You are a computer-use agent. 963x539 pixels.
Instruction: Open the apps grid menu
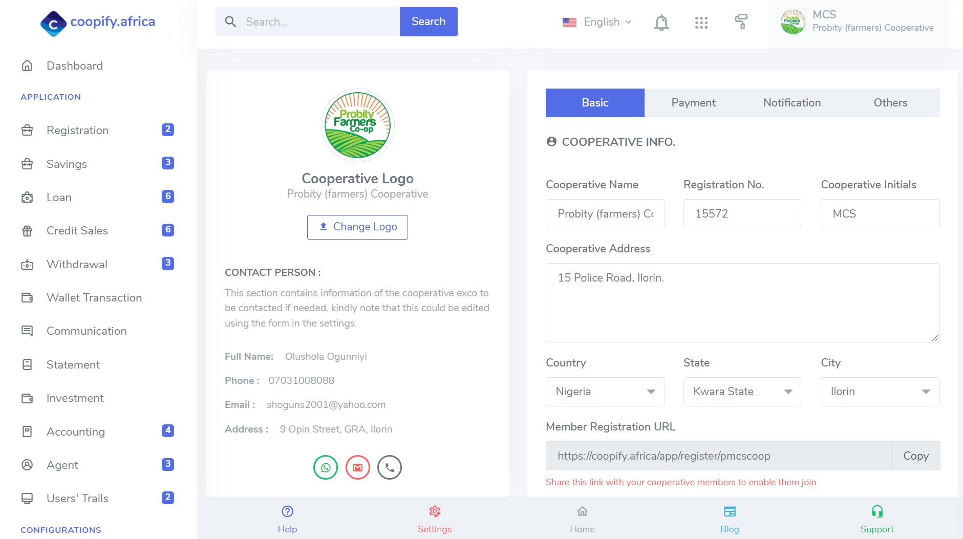701,23
